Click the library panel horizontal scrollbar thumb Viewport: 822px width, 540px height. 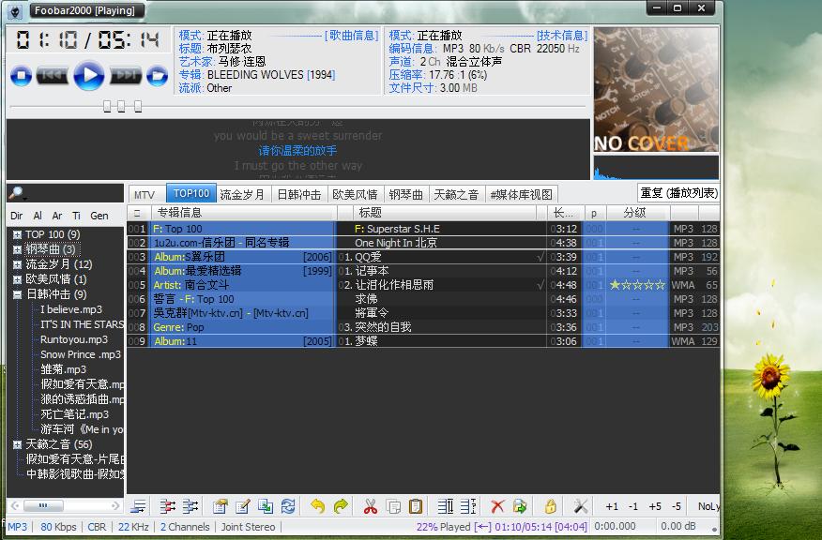click(43, 506)
